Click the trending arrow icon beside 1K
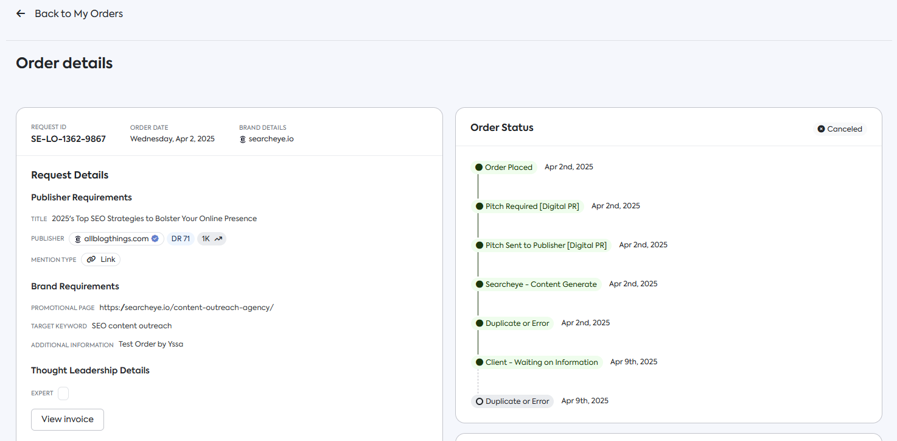Screen dimensions: 897x441 (x=218, y=239)
